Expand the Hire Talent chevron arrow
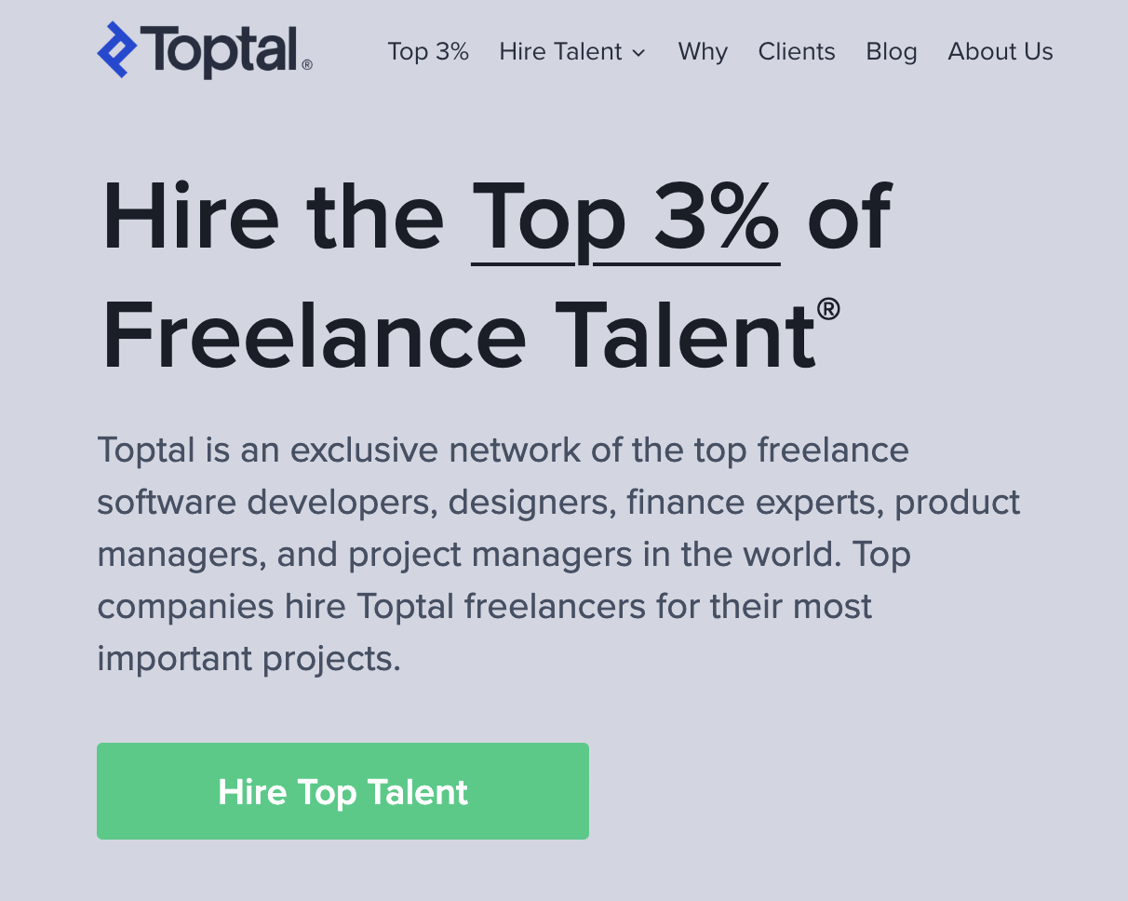The image size is (1128, 901). 638,53
